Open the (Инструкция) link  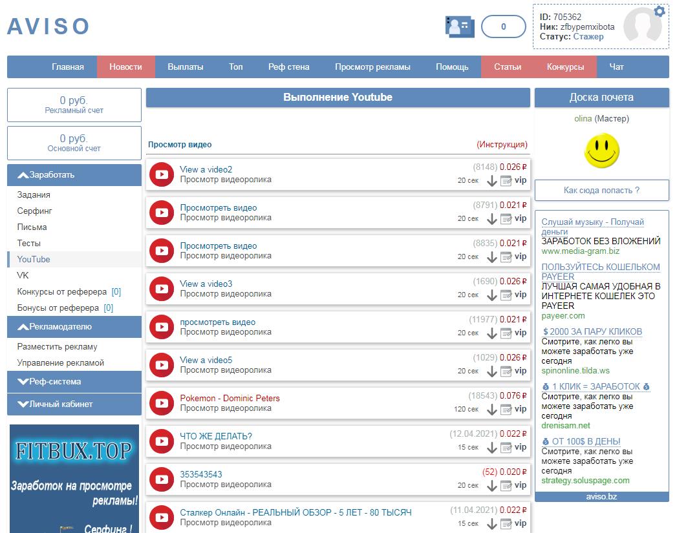coord(502,145)
